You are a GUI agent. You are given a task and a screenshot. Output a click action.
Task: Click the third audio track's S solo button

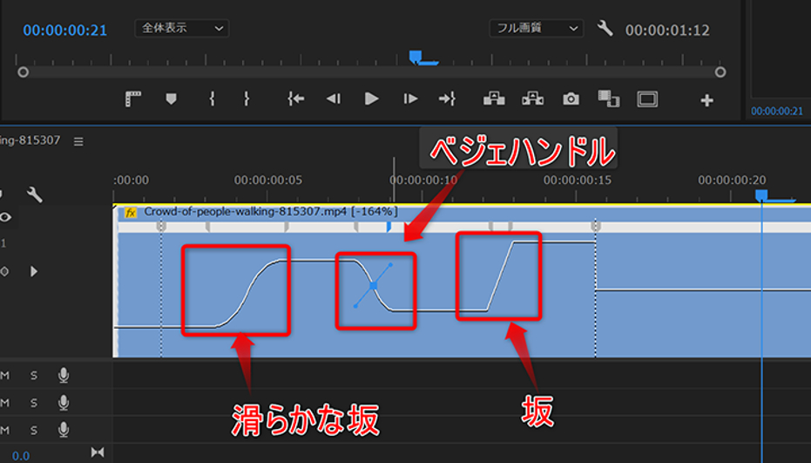point(34,430)
